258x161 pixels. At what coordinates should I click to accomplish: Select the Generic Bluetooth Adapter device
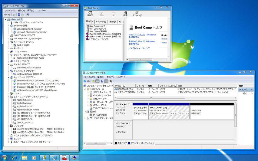click(x=29, y=29)
